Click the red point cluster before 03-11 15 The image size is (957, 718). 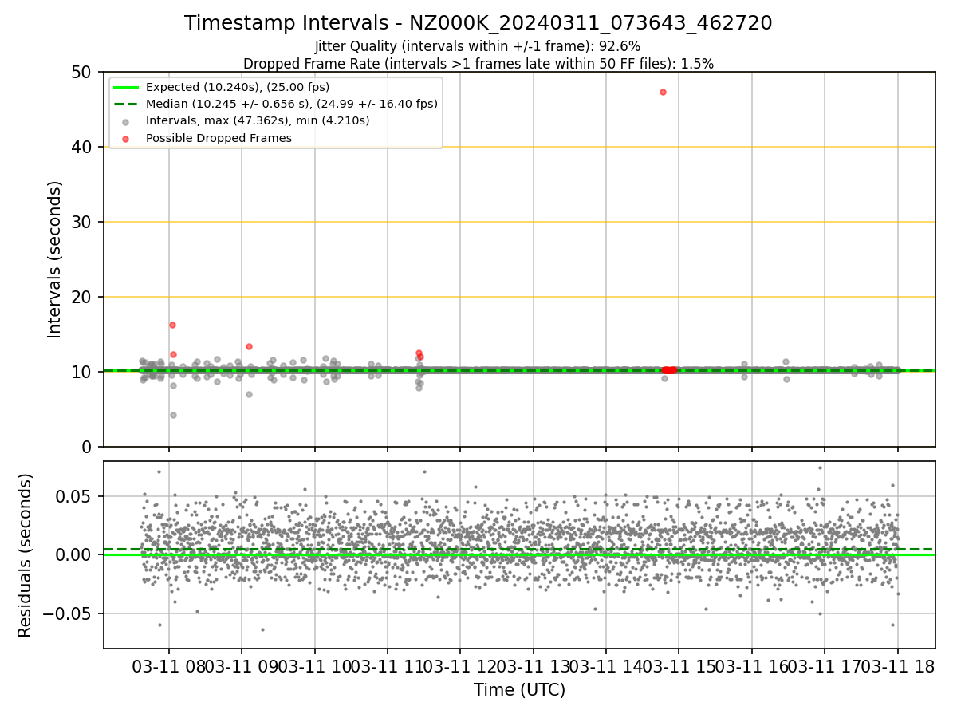[669, 370]
